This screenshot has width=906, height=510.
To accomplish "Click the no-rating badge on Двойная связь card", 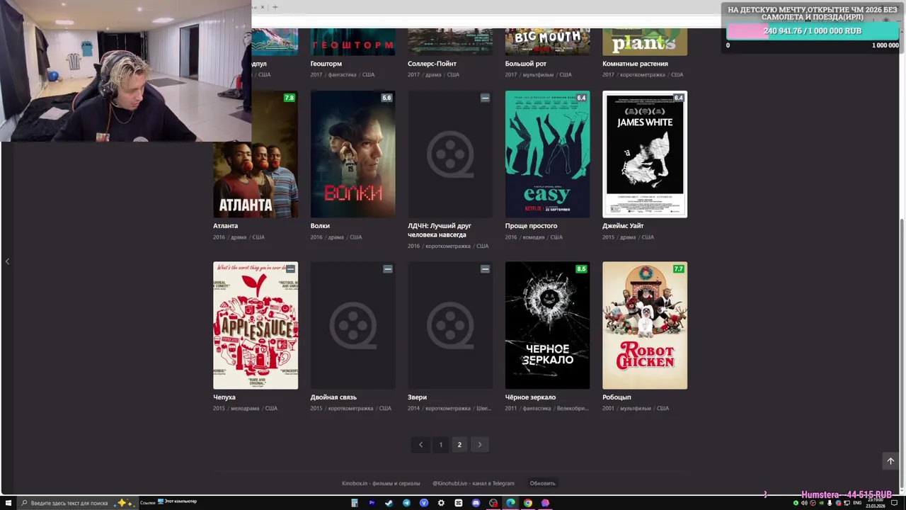I will (387, 269).
